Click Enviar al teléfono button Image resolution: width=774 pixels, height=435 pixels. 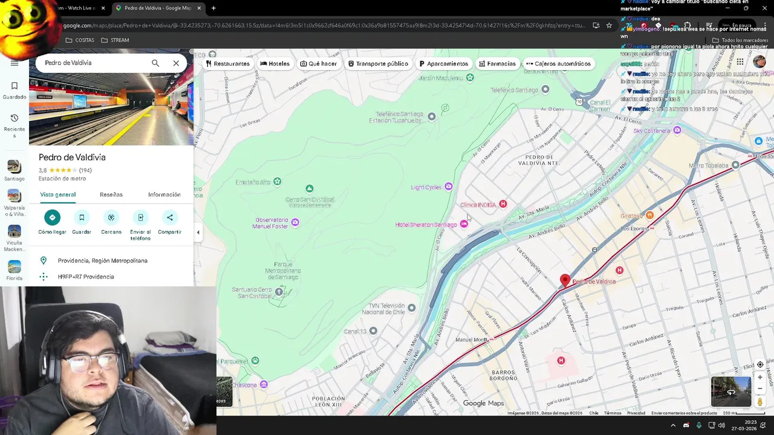(x=140, y=217)
